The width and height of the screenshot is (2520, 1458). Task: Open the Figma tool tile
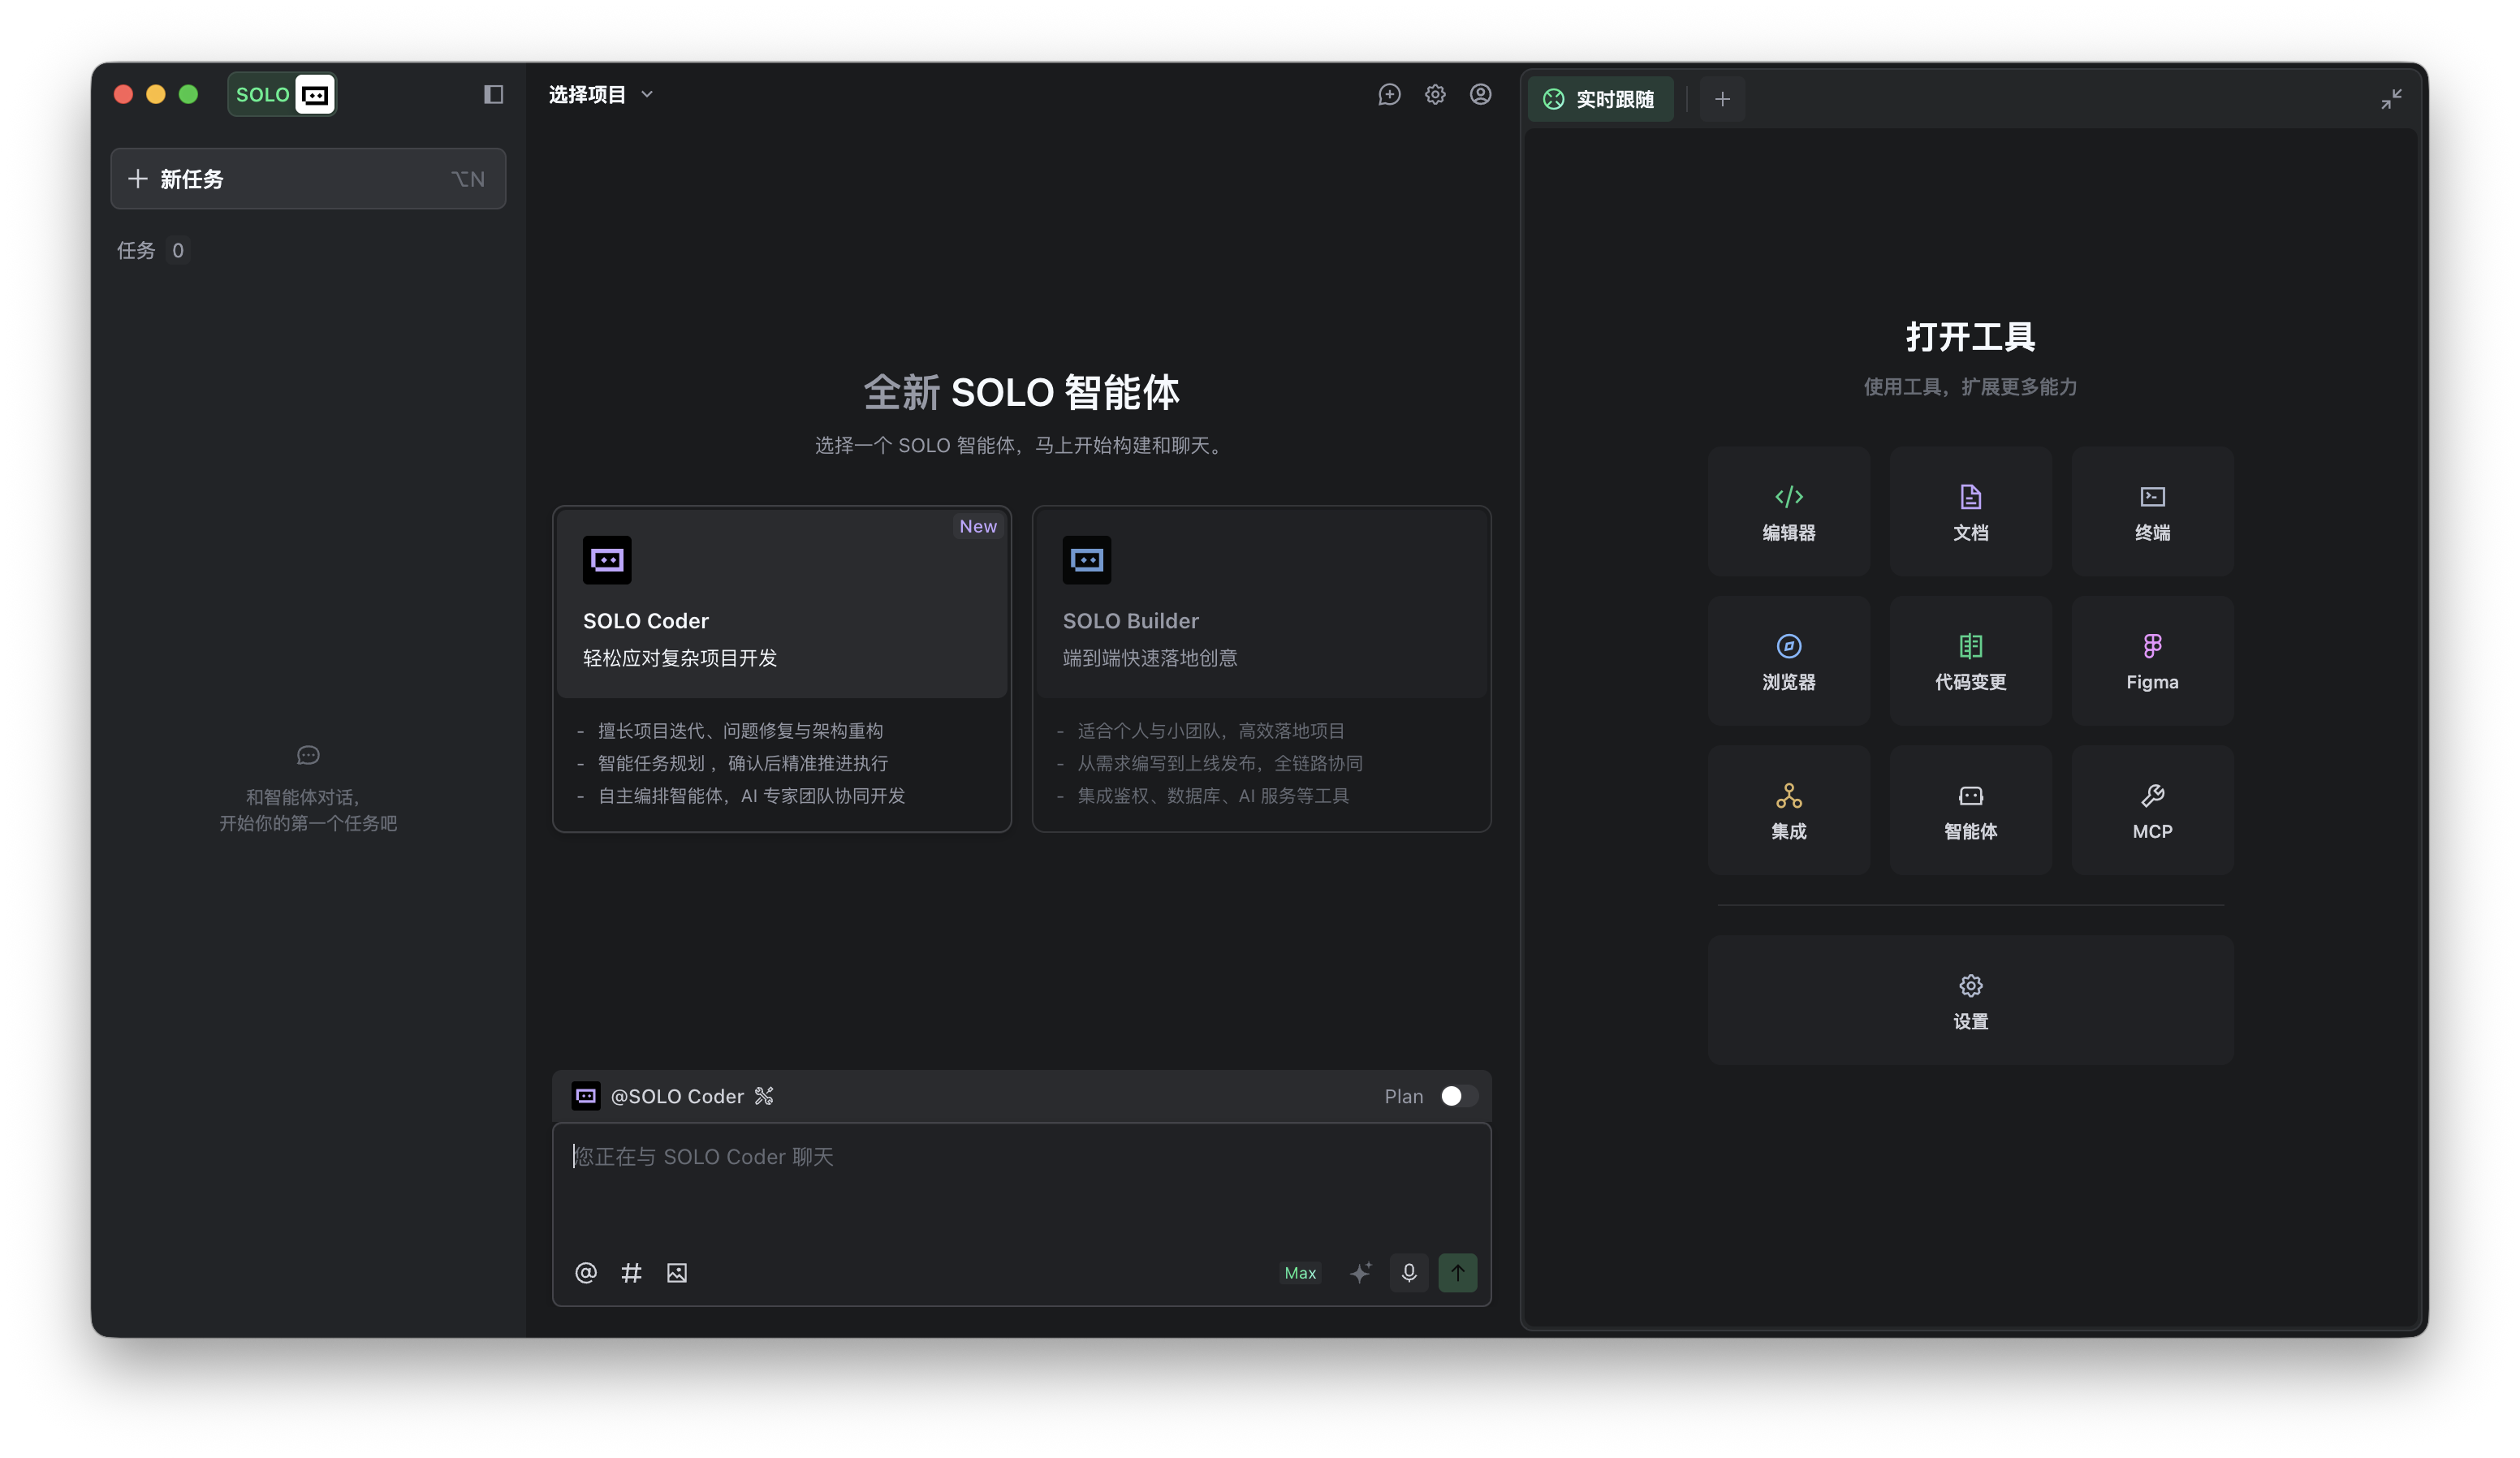pos(2152,661)
